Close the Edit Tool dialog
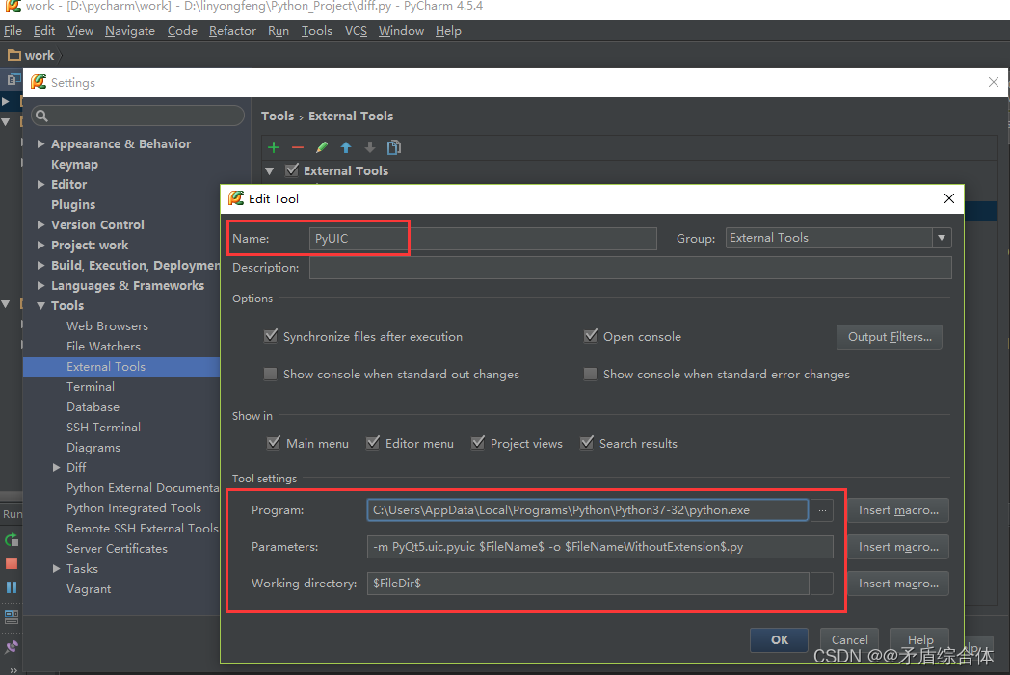 coord(949,198)
